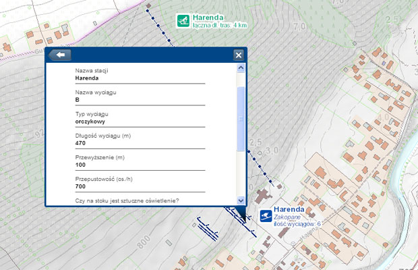Select the lift type value 'orczykowy'
This screenshot has width=418, height=270.
pyautogui.click(x=90, y=122)
